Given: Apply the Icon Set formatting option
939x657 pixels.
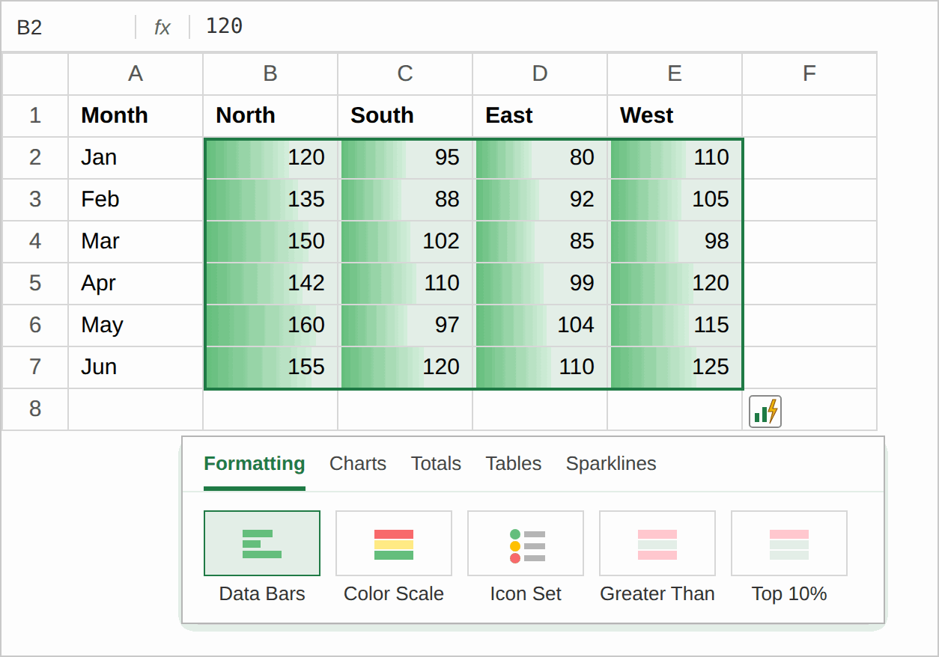Looking at the screenshot, I should tap(526, 557).
